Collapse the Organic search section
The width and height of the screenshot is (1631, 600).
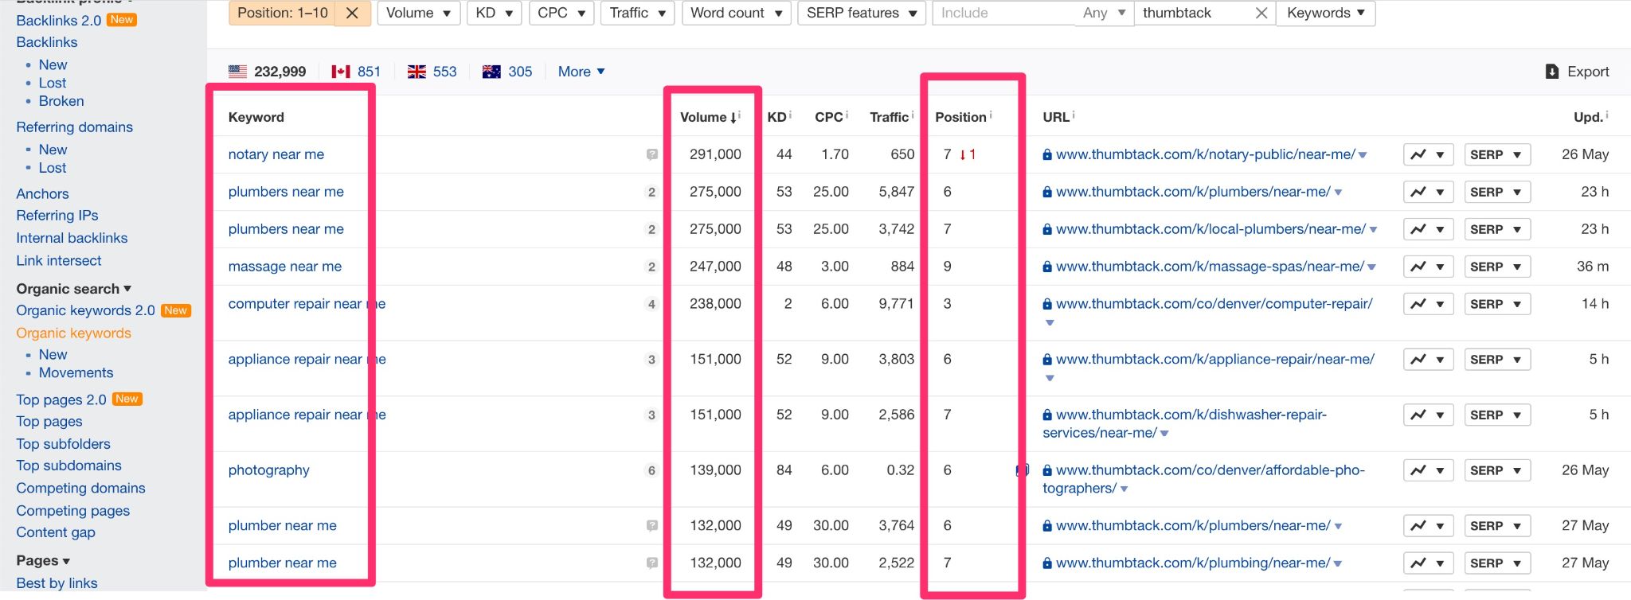click(74, 289)
